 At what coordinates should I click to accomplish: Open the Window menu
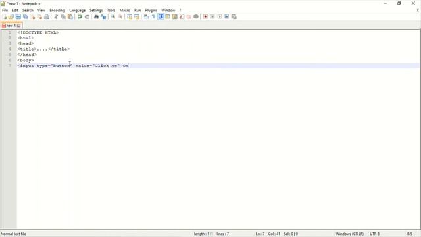[168, 11]
